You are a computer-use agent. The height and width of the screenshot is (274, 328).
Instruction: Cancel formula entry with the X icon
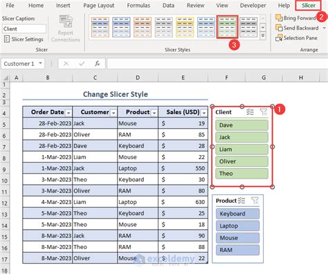[66, 64]
